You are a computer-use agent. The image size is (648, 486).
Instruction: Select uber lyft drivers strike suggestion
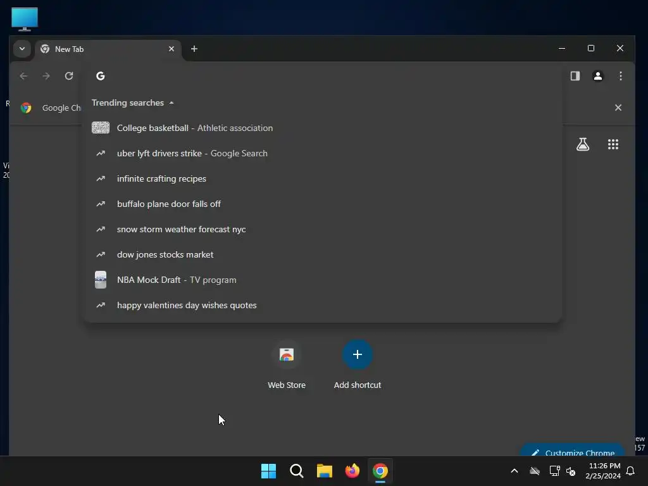pos(323,153)
